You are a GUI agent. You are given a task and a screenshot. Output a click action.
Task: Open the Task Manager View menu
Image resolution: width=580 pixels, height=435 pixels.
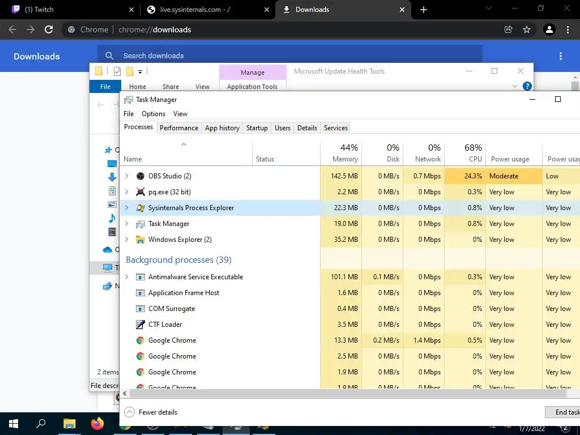[x=180, y=114]
